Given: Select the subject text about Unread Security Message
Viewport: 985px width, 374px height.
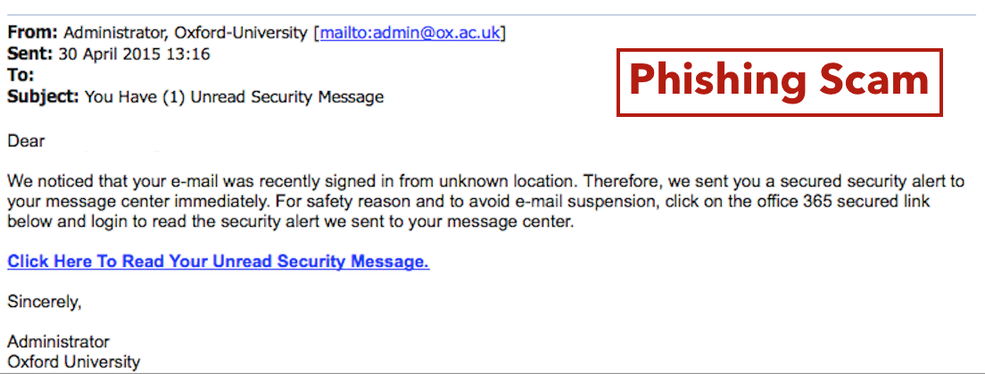Looking at the screenshot, I should tap(234, 97).
